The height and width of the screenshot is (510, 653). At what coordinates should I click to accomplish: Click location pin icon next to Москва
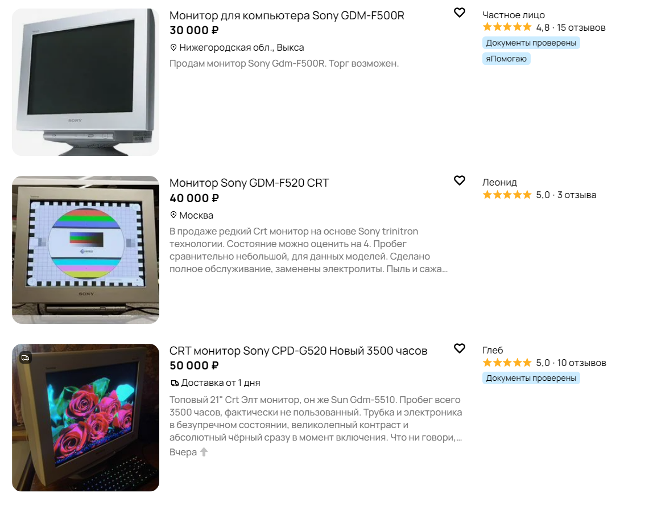(x=173, y=215)
